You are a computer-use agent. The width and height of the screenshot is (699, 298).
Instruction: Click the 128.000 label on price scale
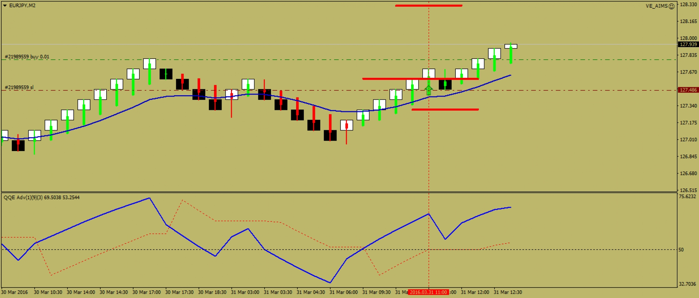point(688,38)
